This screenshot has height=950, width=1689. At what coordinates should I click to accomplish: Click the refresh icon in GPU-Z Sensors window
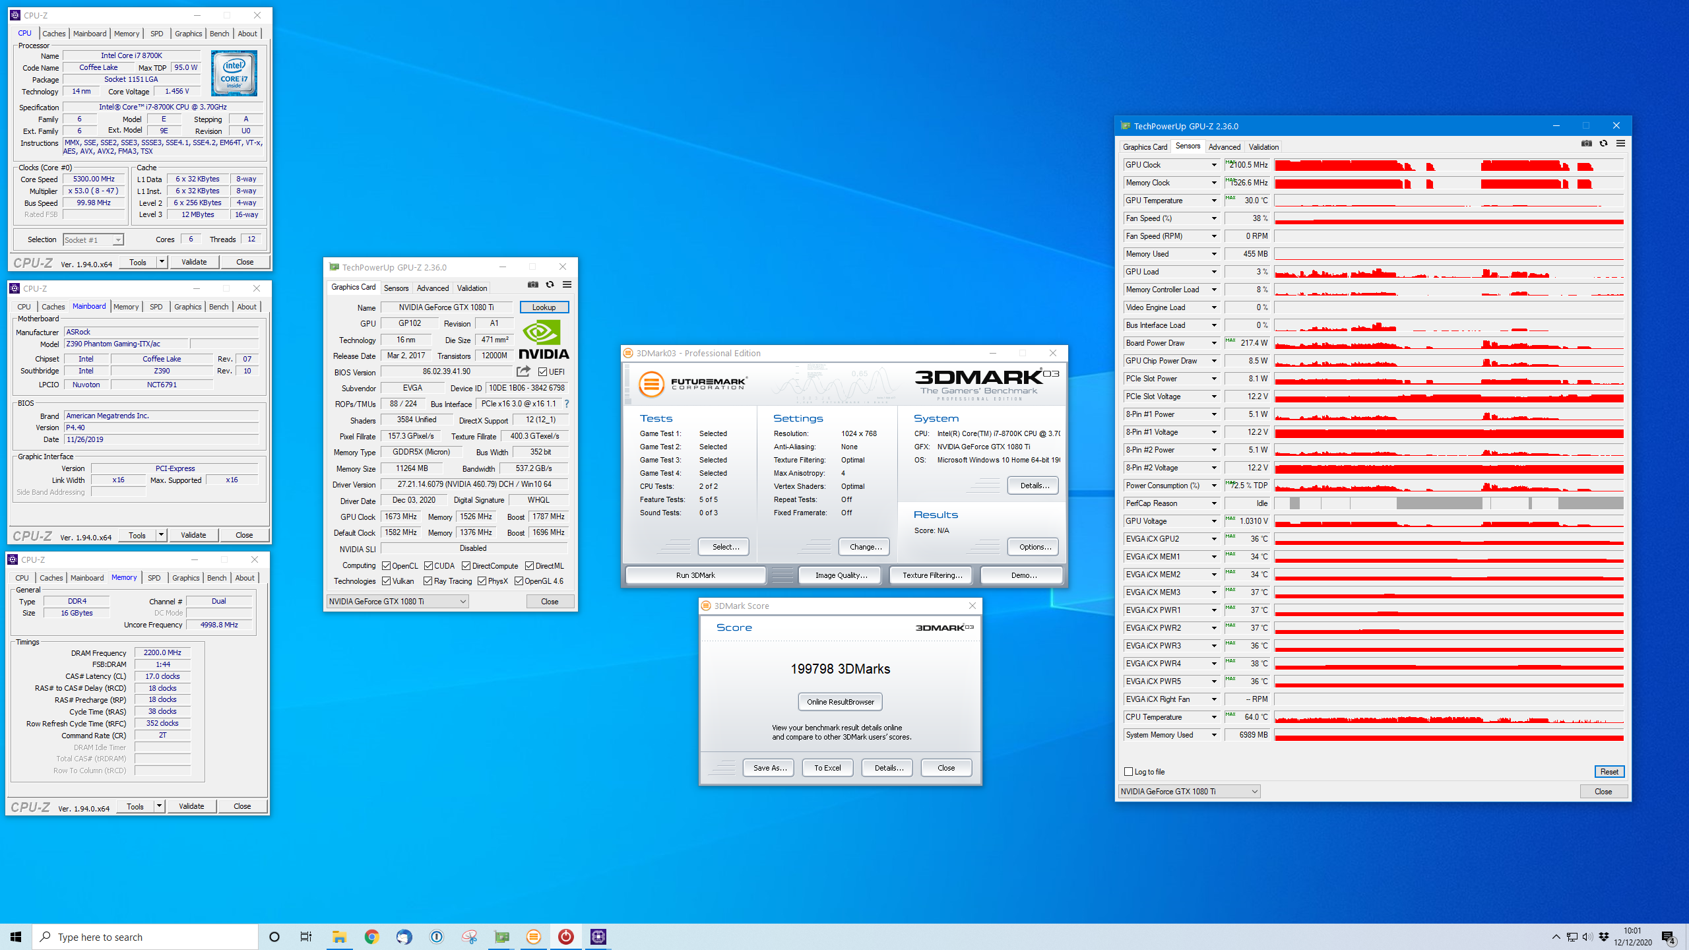click(x=1603, y=144)
